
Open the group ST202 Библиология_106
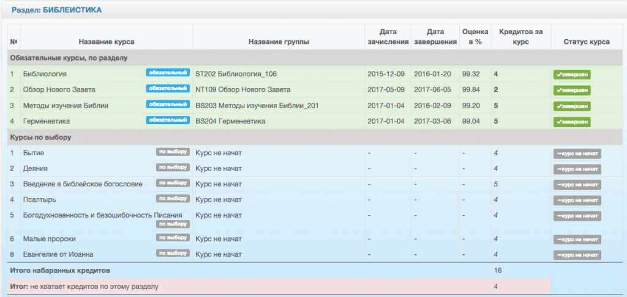[x=236, y=74]
